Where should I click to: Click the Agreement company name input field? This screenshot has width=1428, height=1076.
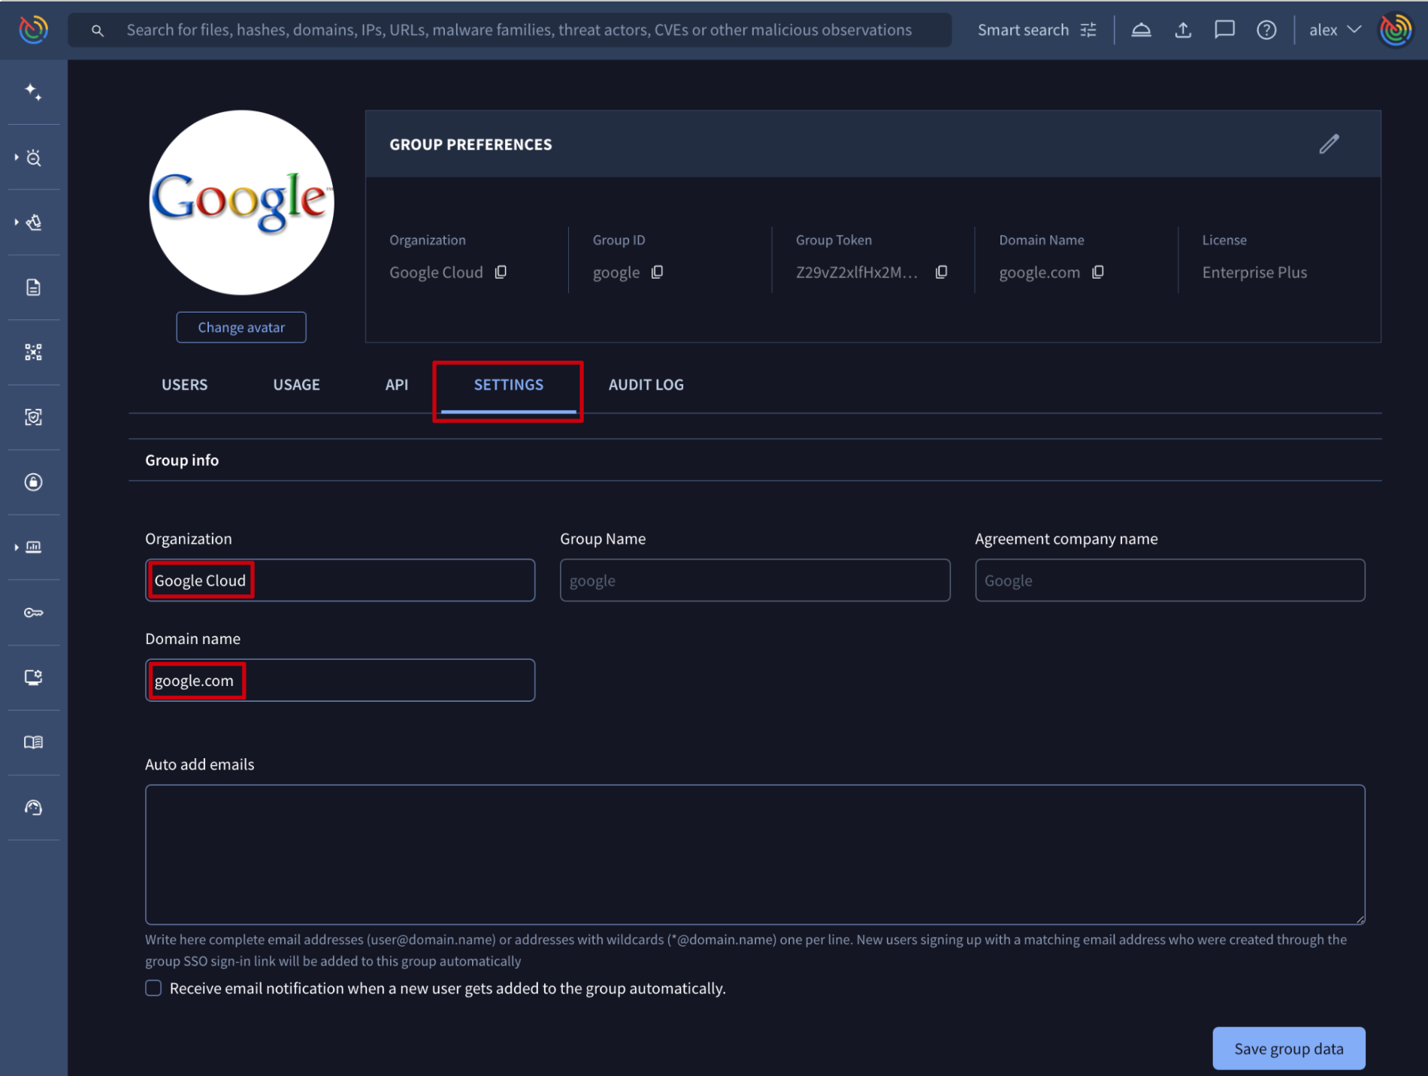pyautogui.click(x=1169, y=580)
